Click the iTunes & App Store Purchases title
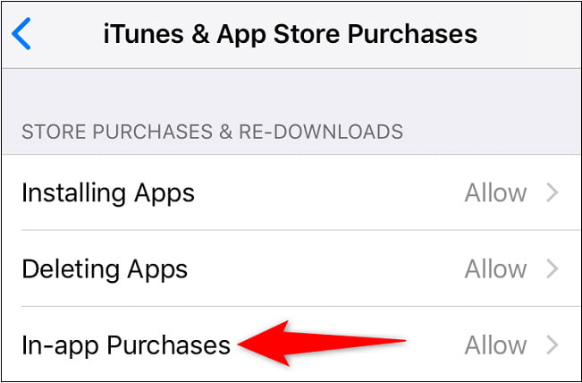Viewport: 582px width, 383px height. coord(291,34)
